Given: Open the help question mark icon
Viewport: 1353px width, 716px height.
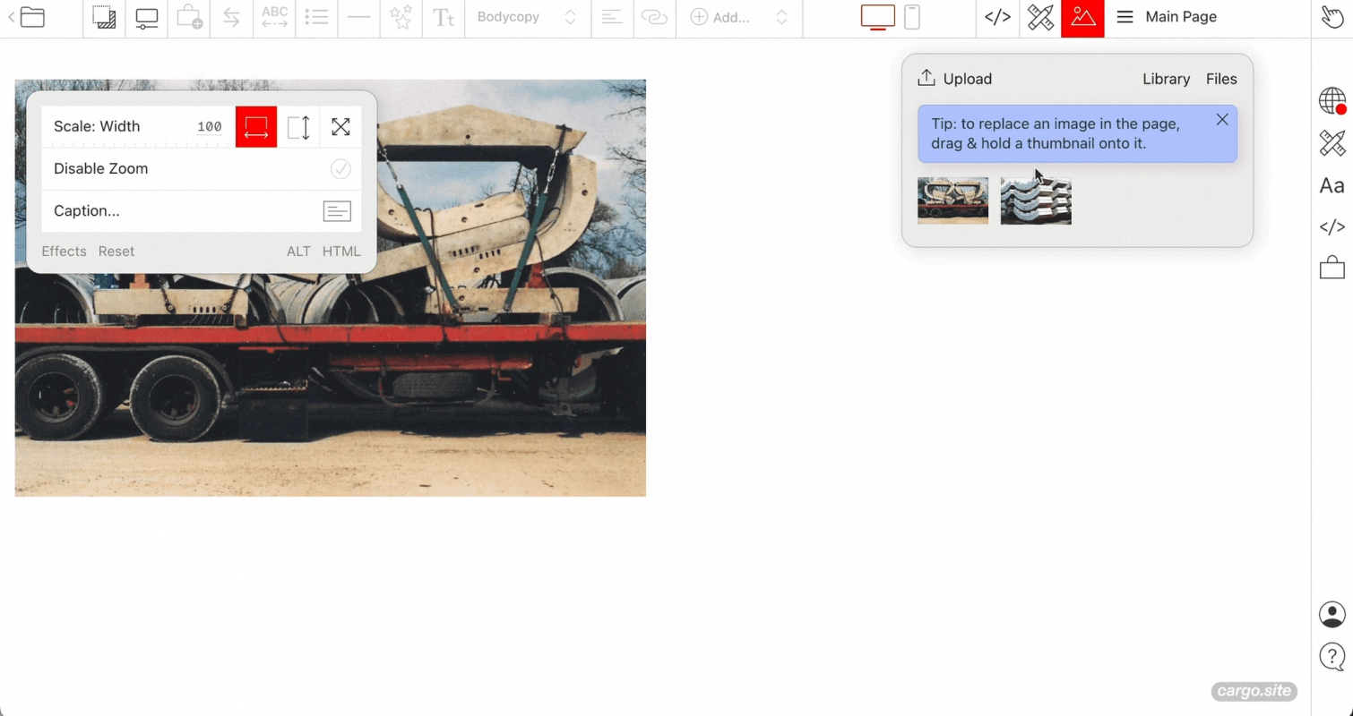Looking at the screenshot, I should pos(1332,657).
